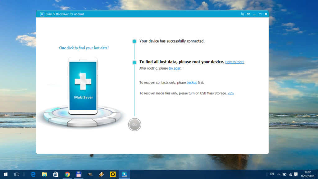Close the EaseUS MobiSaver window
The width and height of the screenshot is (318, 179).
[266, 14]
